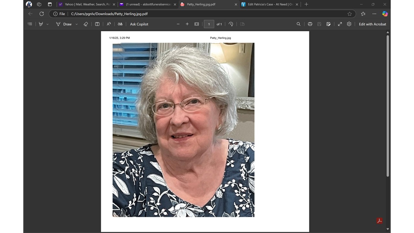The width and height of the screenshot is (414, 233).
Task: Open Find in PDF search
Action: coord(299,24)
